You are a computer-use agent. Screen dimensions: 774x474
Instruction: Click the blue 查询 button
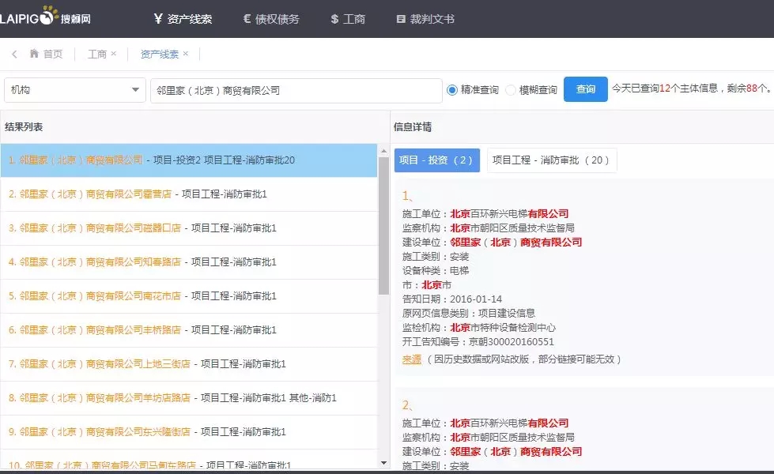(x=585, y=89)
